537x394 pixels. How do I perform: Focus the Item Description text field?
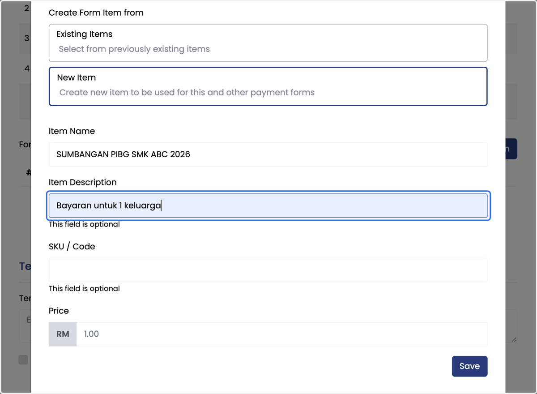tap(268, 206)
